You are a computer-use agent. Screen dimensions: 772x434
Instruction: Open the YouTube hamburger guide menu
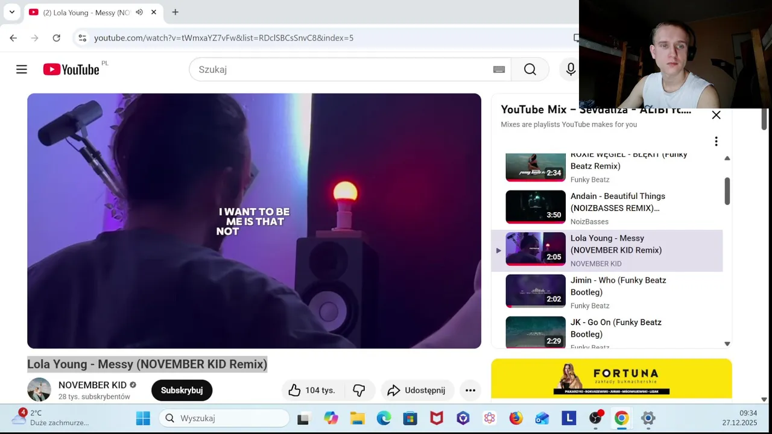click(x=22, y=69)
